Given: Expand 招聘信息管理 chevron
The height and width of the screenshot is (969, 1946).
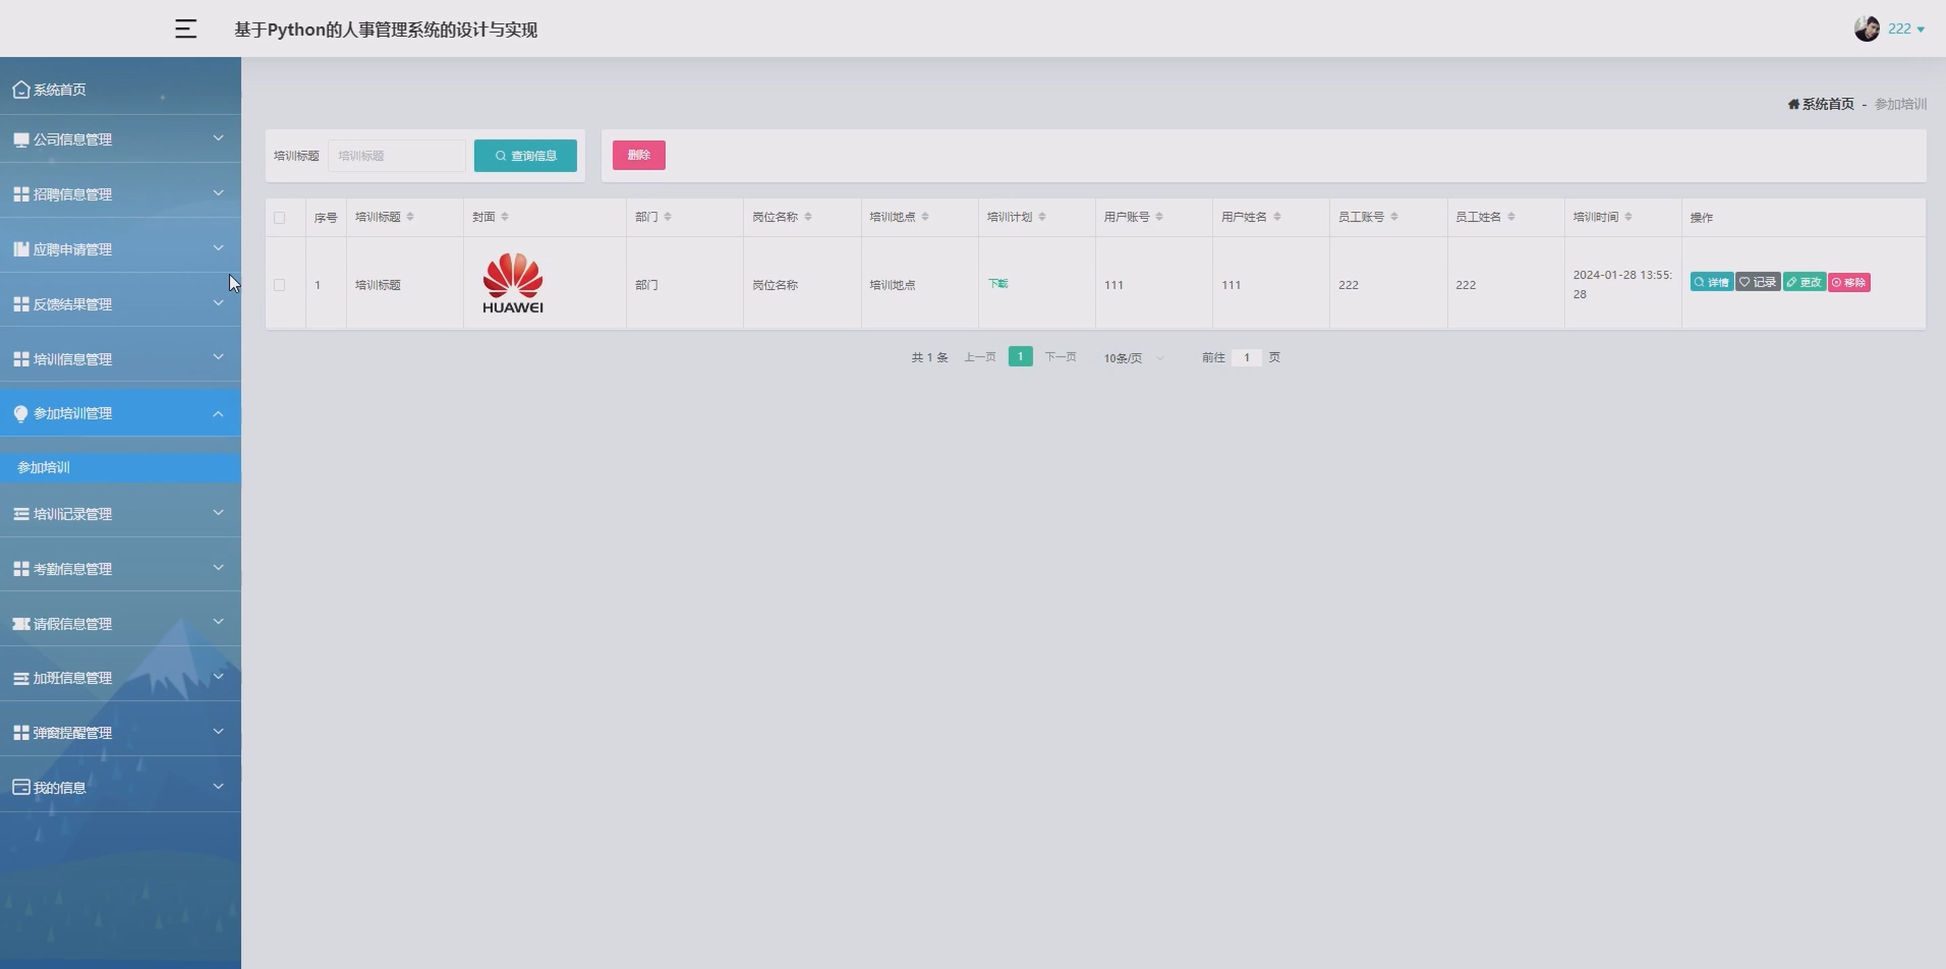Looking at the screenshot, I should pyautogui.click(x=218, y=193).
